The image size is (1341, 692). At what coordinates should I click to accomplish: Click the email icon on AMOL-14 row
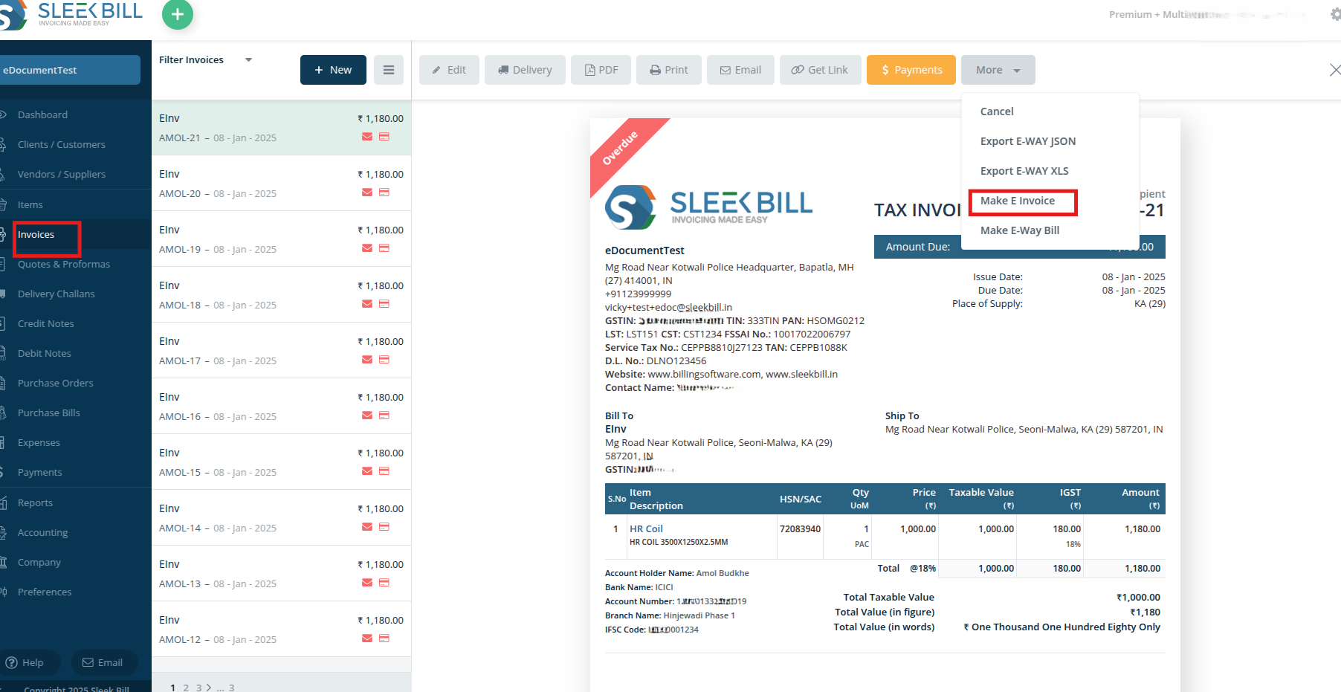tap(367, 527)
